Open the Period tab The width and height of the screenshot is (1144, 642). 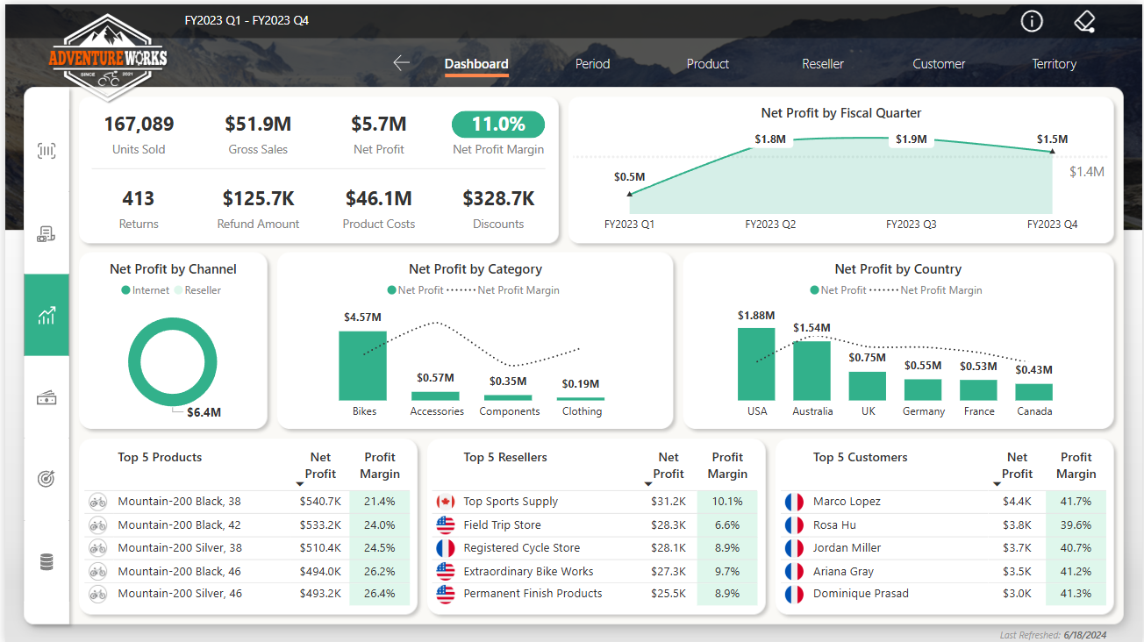pos(592,64)
